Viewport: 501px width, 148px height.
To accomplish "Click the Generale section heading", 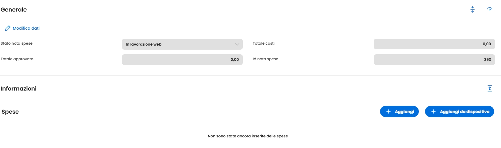I will [14, 10].
